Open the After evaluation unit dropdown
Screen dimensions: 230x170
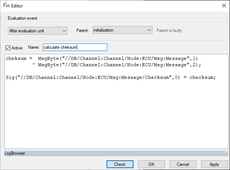(x=37, y=31)
